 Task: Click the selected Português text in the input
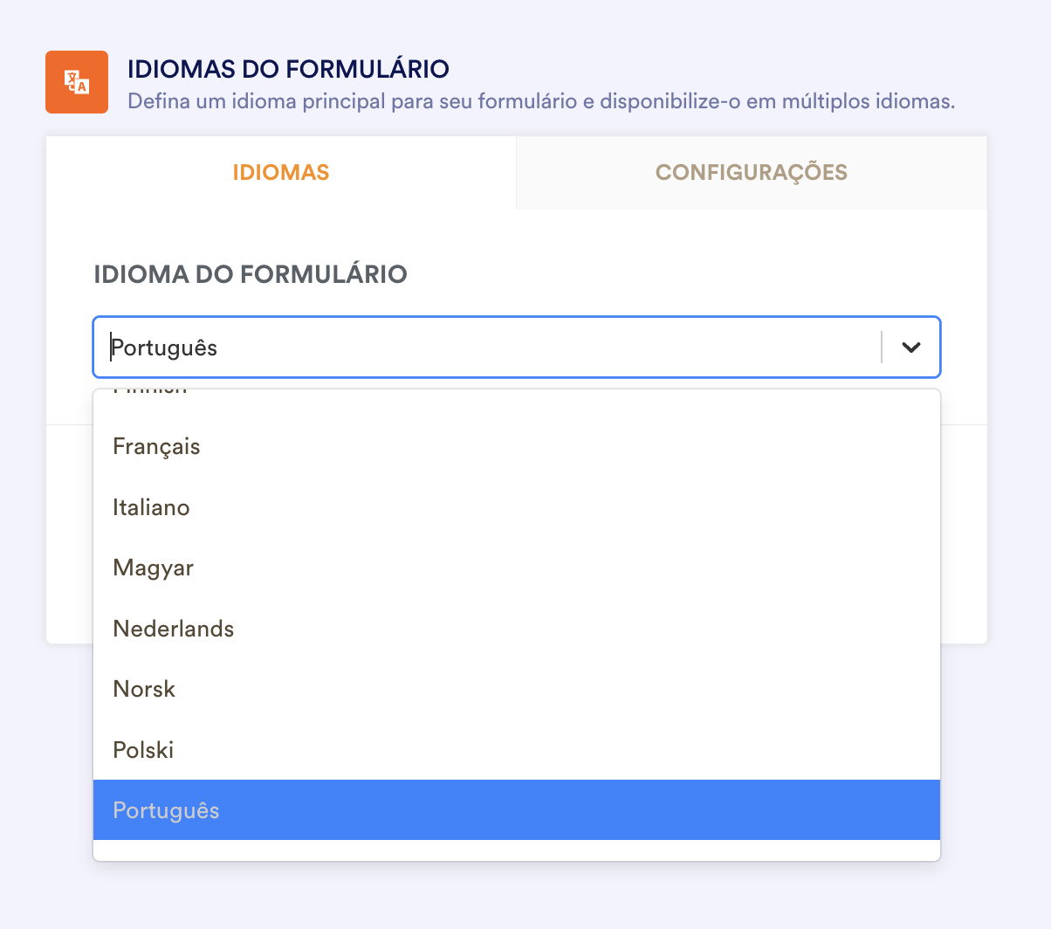[162, 347]
